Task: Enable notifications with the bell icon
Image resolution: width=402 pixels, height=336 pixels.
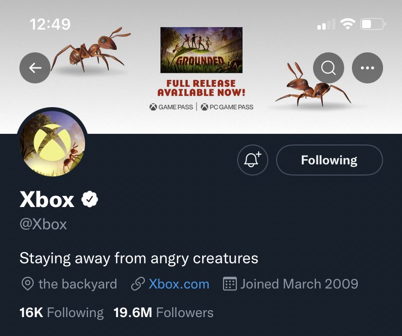Action: pos(253,160)
